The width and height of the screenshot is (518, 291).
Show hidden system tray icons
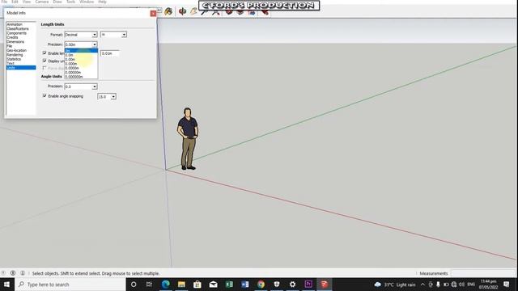[422, 285]
